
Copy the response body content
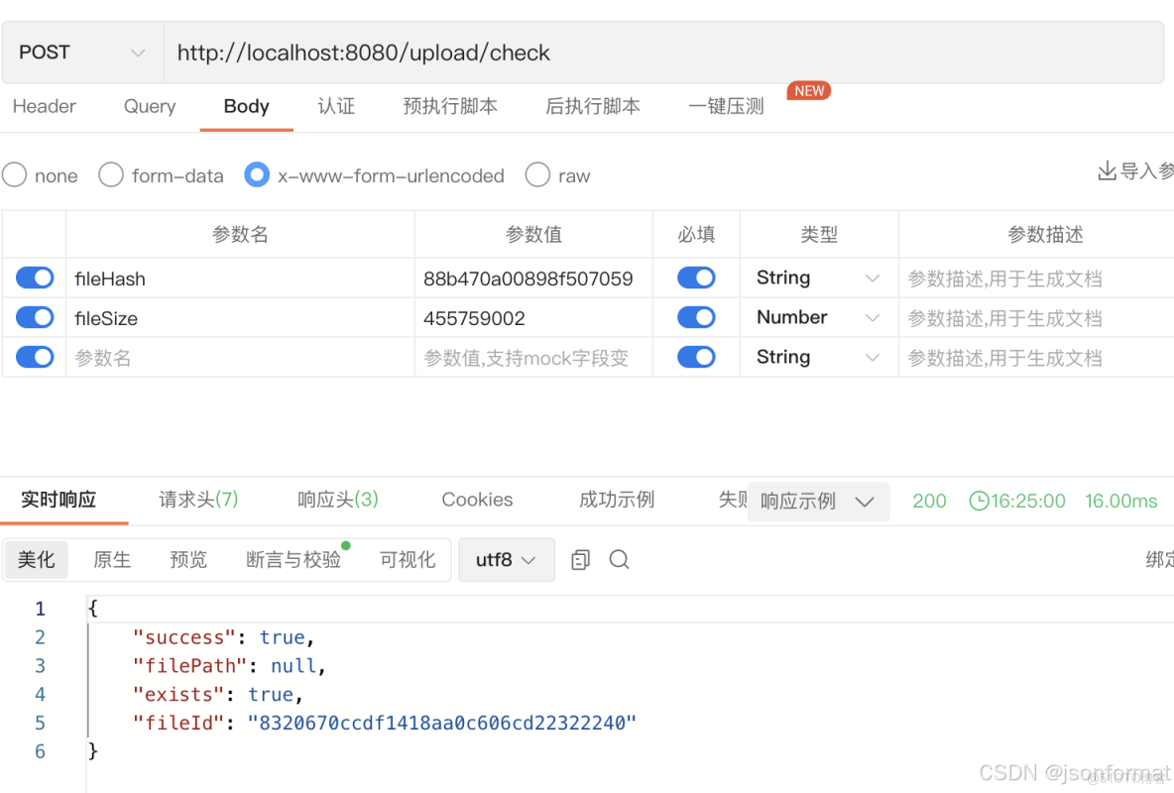[580, 559]
